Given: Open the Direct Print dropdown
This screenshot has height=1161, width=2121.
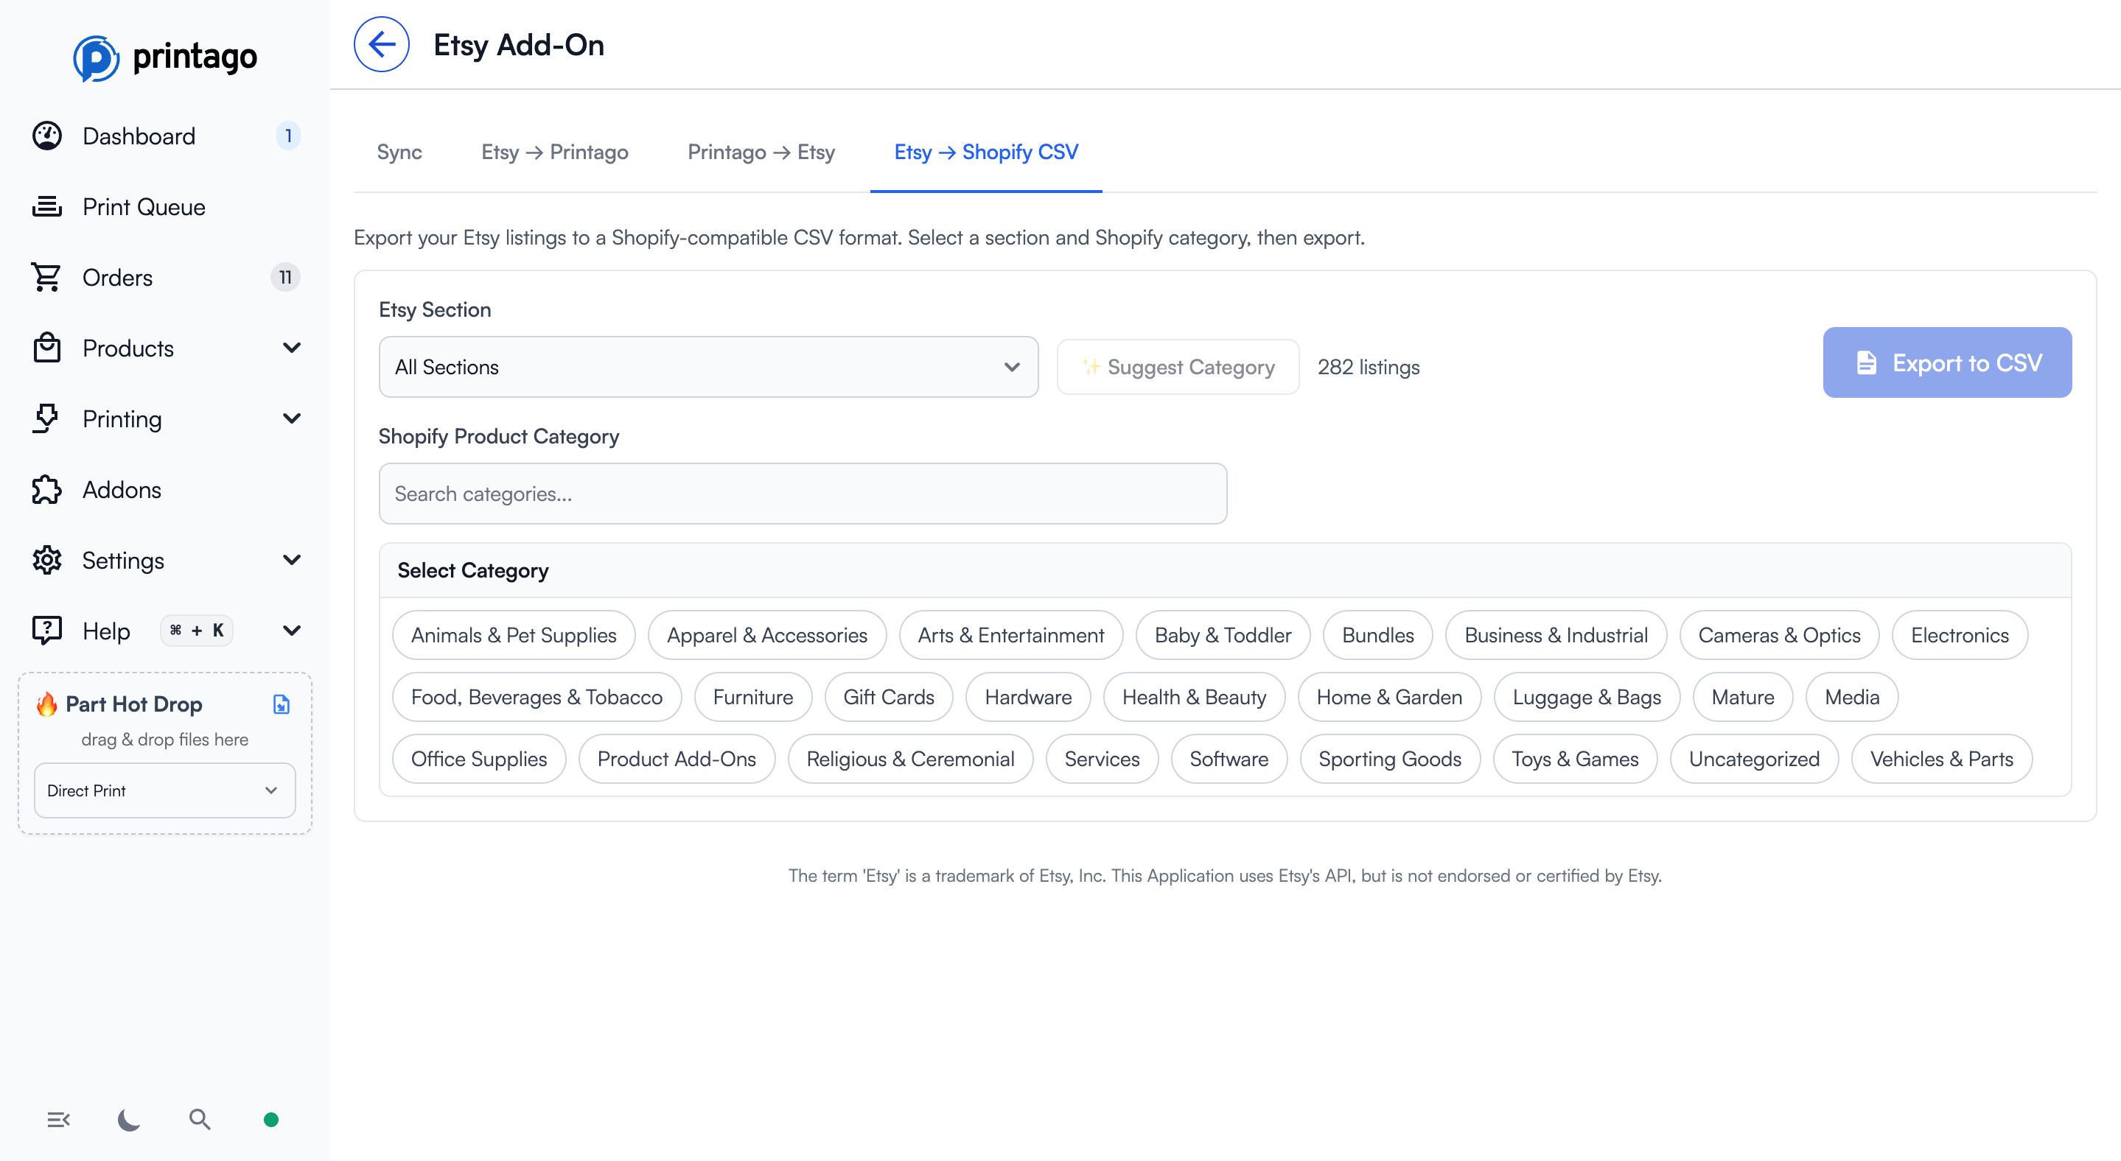Looking at the screenshot, I should (164, 790).
